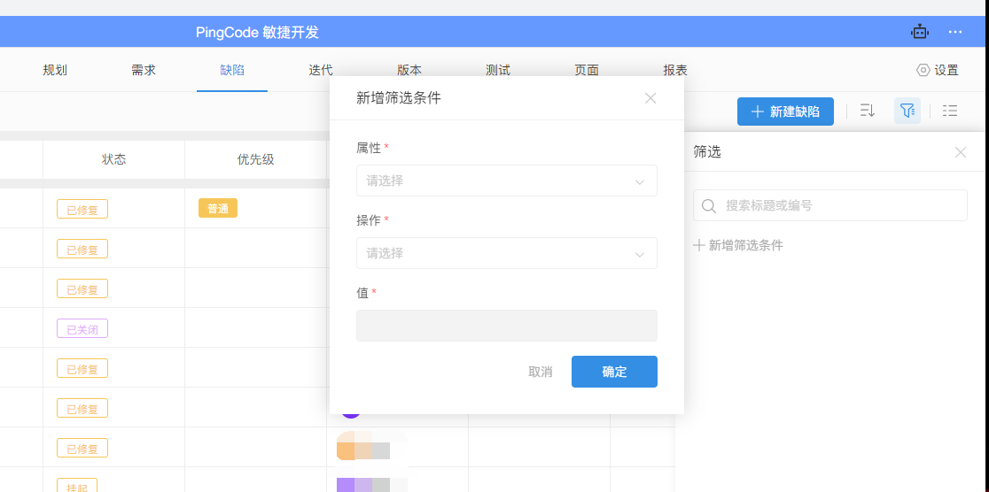Click the 新建缺陷 button

785,111
